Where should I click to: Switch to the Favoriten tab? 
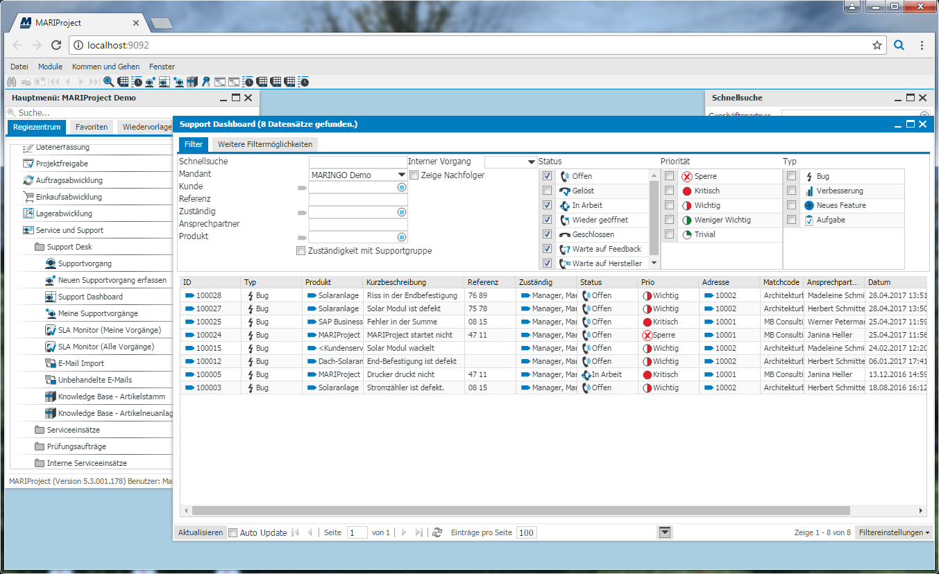pos(92,127)
